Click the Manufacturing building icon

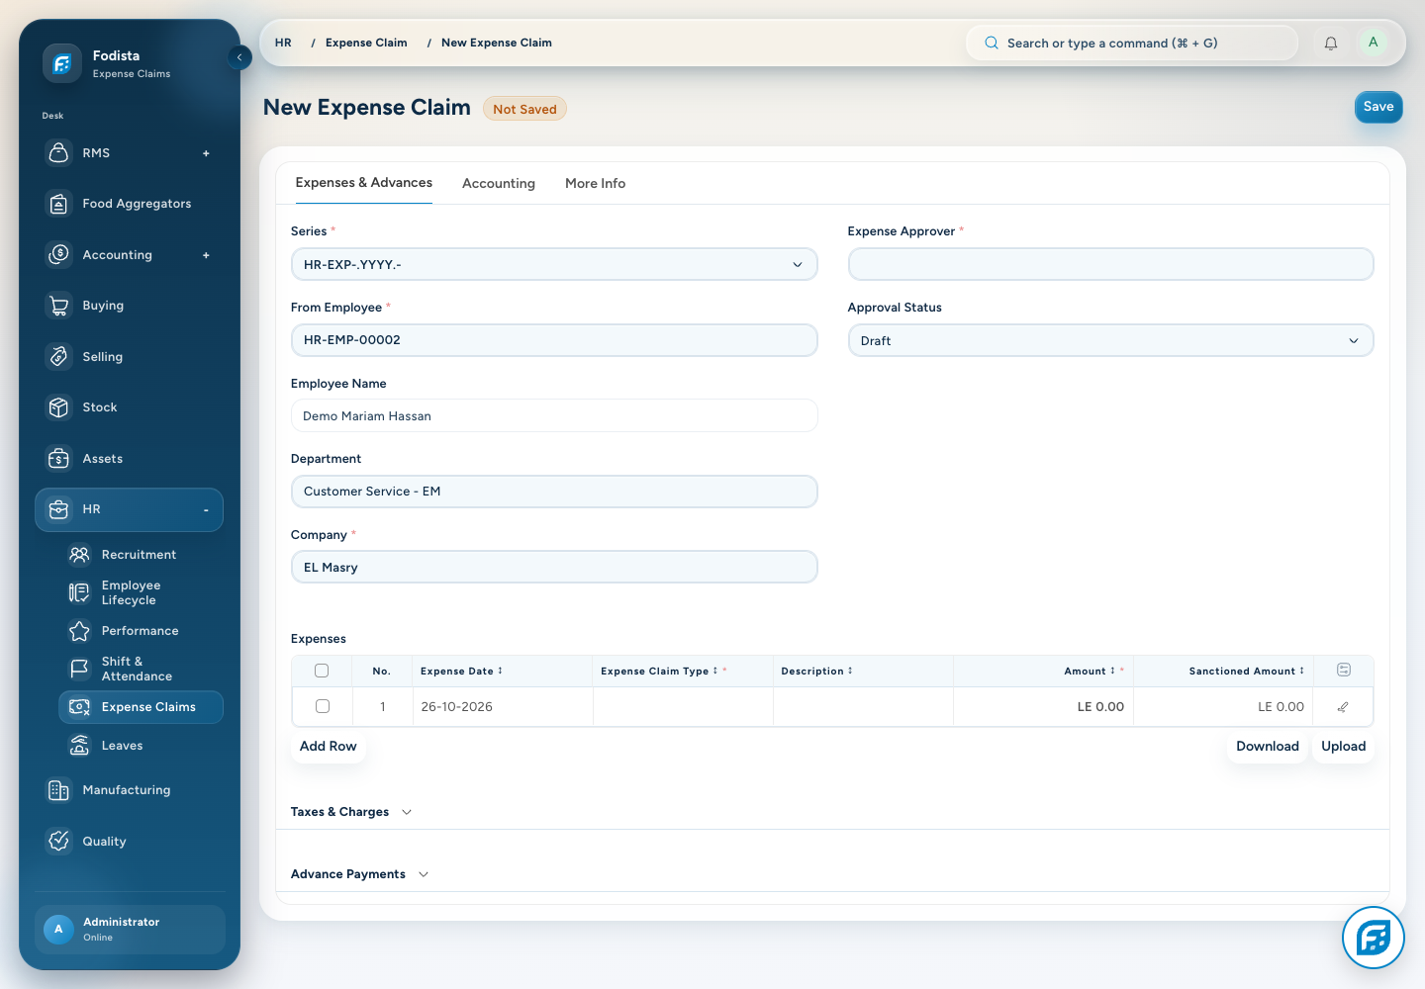59,790
